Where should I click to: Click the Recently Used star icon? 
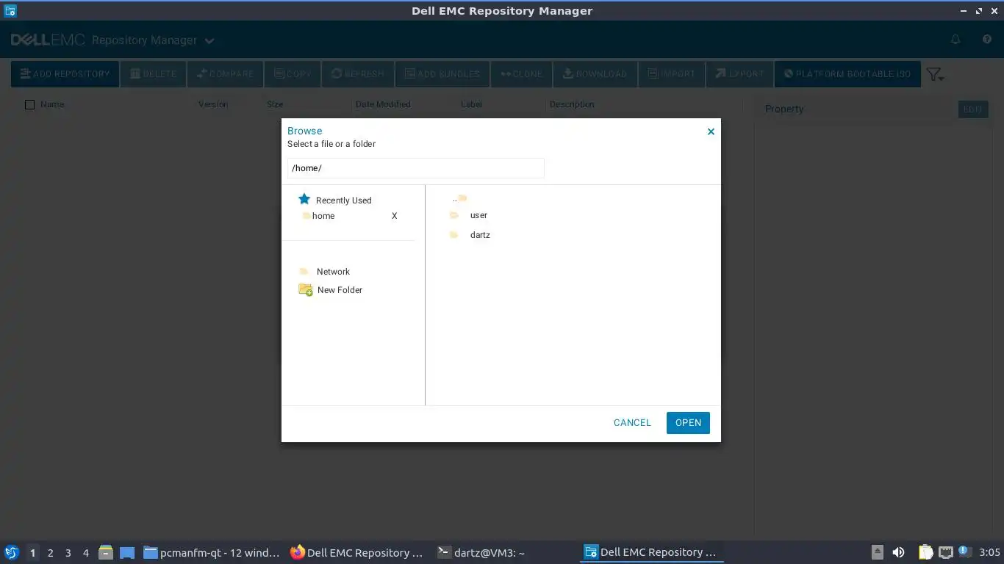tap(304, 199)
